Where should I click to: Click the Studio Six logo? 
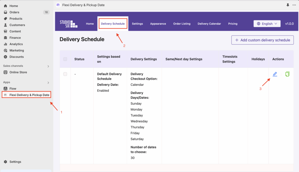[x=69, y=24]
